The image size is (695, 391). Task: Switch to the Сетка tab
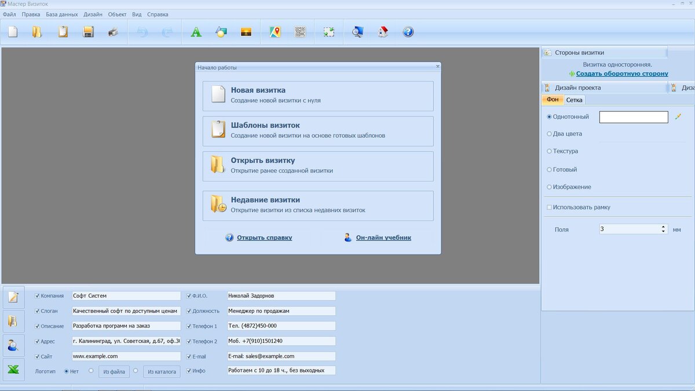tap(574, 100)
